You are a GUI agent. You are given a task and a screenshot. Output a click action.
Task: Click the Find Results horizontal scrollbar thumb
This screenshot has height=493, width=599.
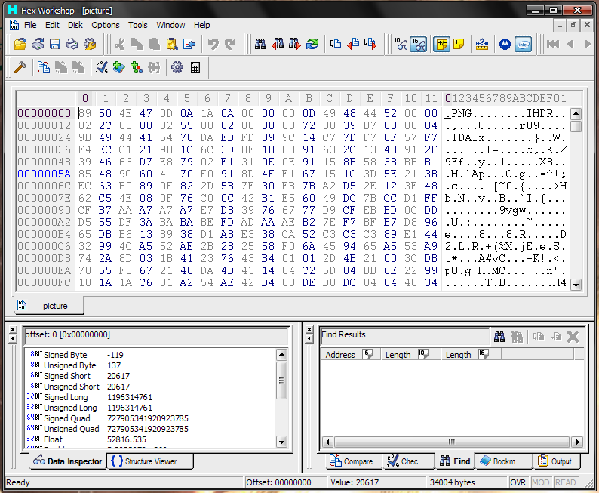point(452,442)
